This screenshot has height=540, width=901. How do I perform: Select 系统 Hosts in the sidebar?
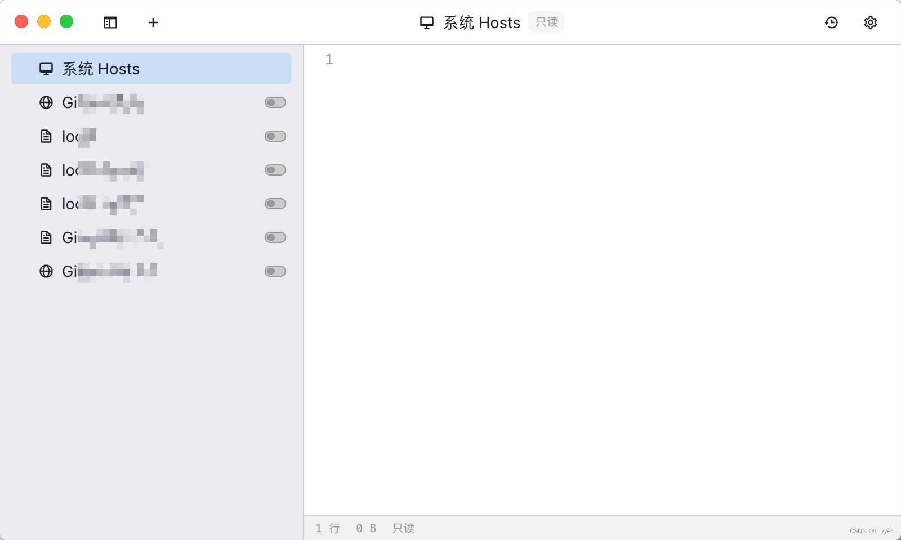point(151,69)
